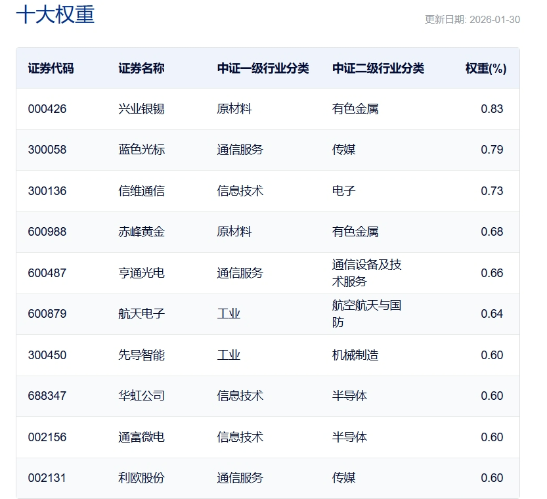This screenshot has height=499, width=547.
Task: Click 通信服务 in the 亨通光电 row
Action: (x=240, y=272)
